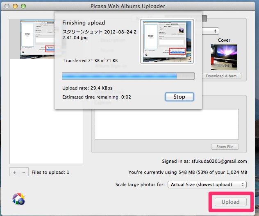Image resolution: width=259 pixels, height=216 pixels.
Task: Click the 'Transferred 71 KB of 71 KB' text
Action: [x=91, y=61]
